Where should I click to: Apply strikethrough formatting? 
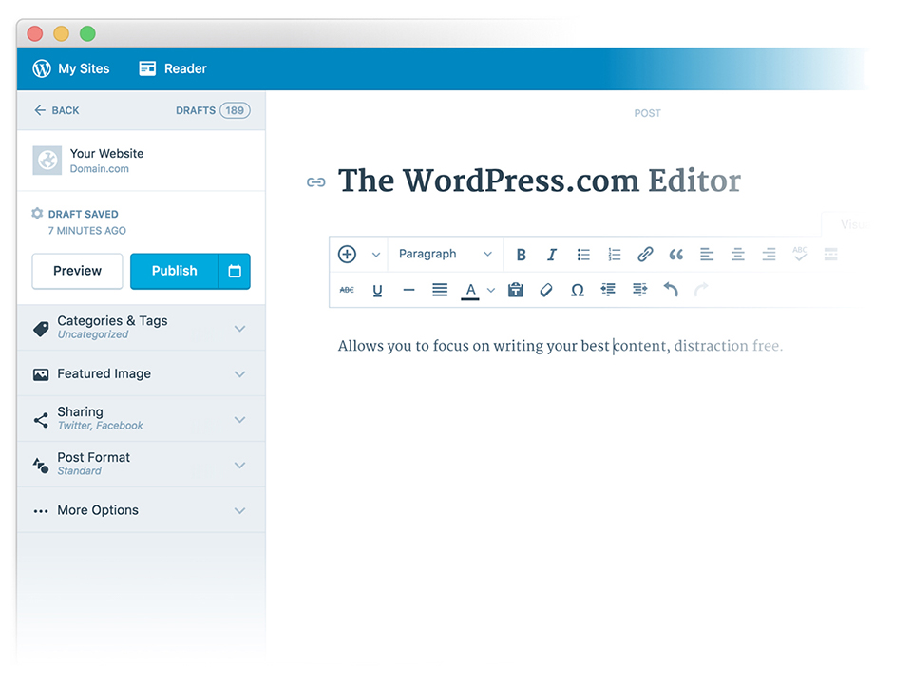[347, 290]
